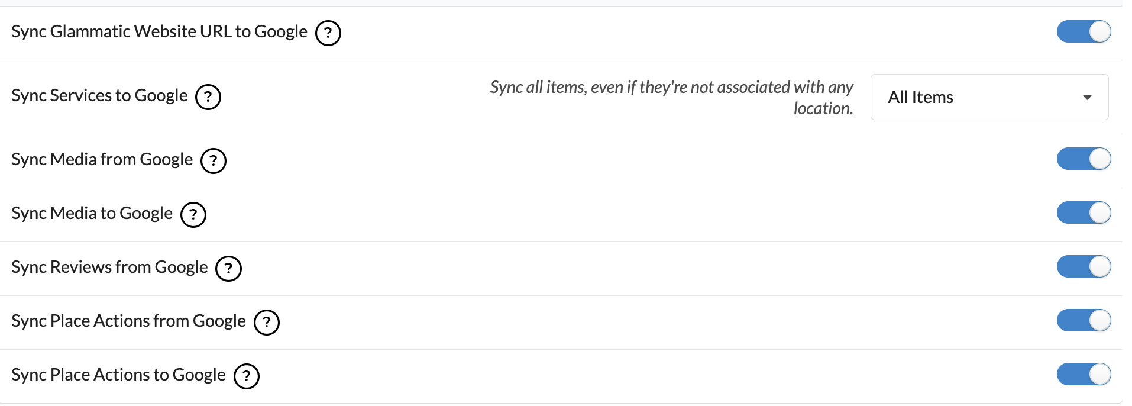
Task: Disable Sync Place Actions from Google toggle
Action: point(1084,321)
